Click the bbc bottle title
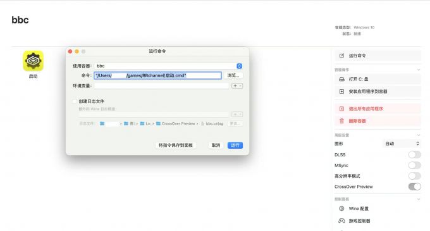The width and height of the screenshot is (430, 231). (20, 20)
